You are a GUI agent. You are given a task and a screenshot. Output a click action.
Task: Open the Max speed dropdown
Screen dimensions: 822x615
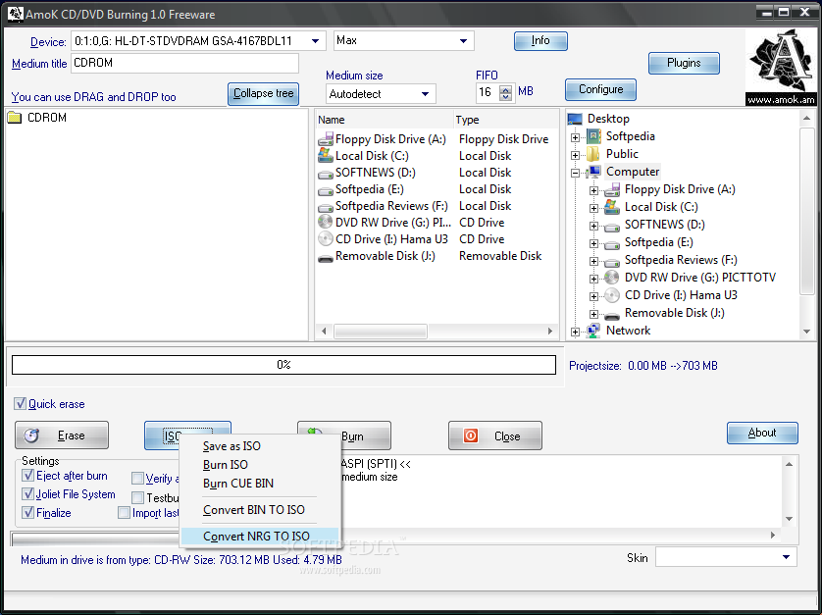tap(463, 41)
